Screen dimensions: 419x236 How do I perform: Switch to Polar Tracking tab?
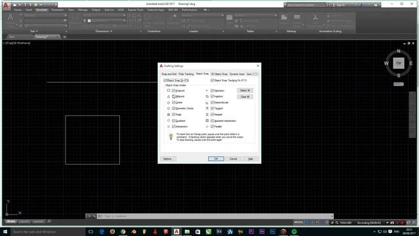pyautogui.click(x=186, y=74)
